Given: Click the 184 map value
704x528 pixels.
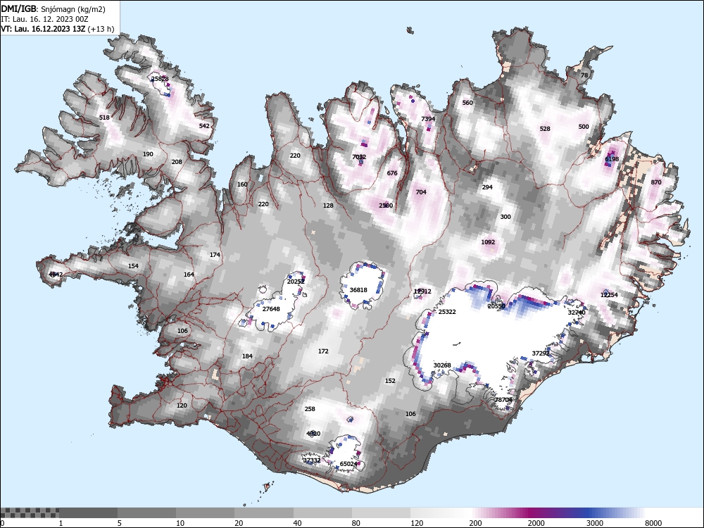Looking at the screenshot, I should (247, 356).
